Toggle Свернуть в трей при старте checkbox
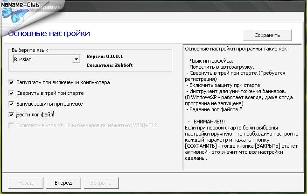The height and width of the screenshot is (194, 307). point(11,93)
